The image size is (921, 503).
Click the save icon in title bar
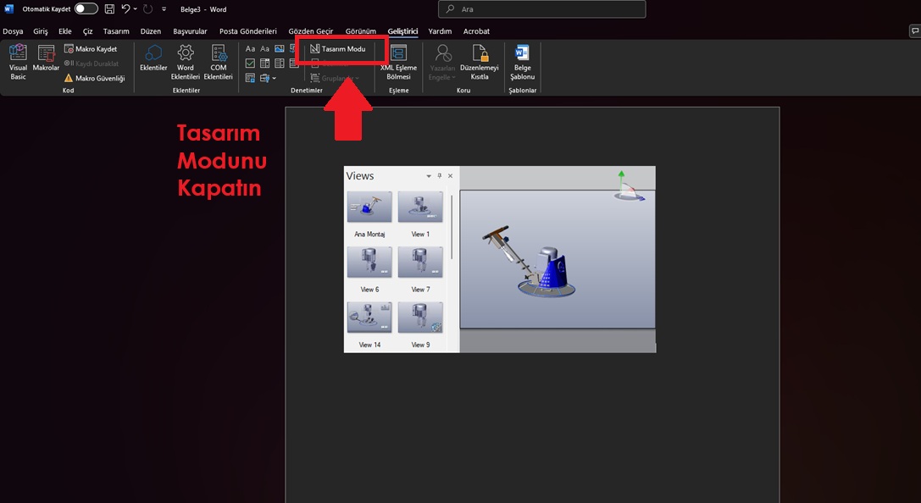pyautogui.click(x=109, y=9)
